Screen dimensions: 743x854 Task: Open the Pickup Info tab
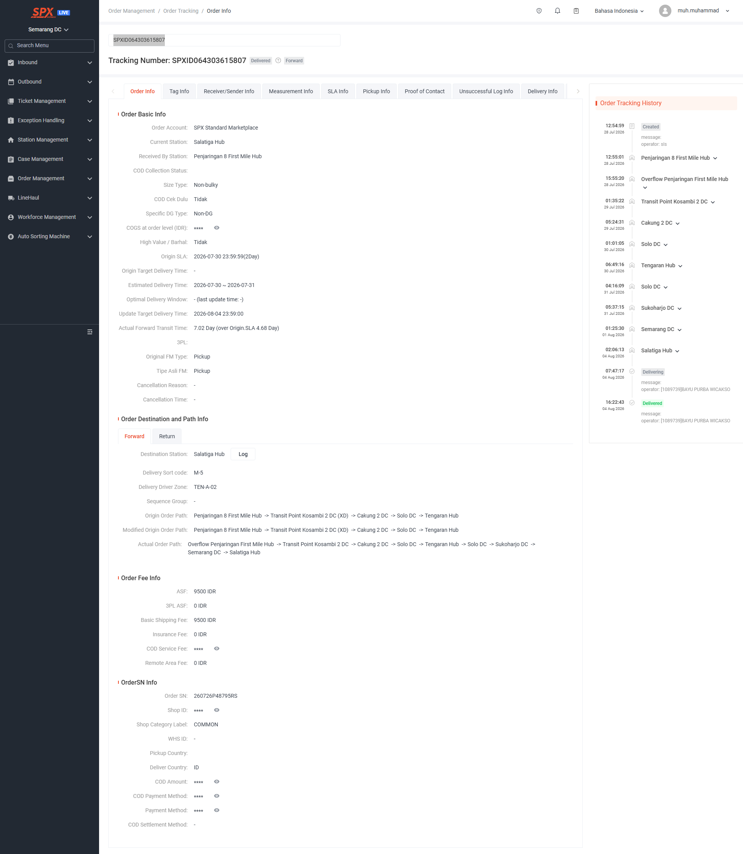[376, 91]
